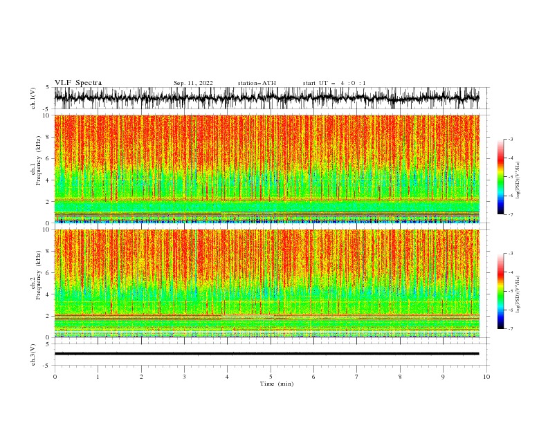Image resolution: width=548 pixels, height=423 pixels.
Task: Click inside the ch.1 spectrogram panel
Action: [266, 169]
